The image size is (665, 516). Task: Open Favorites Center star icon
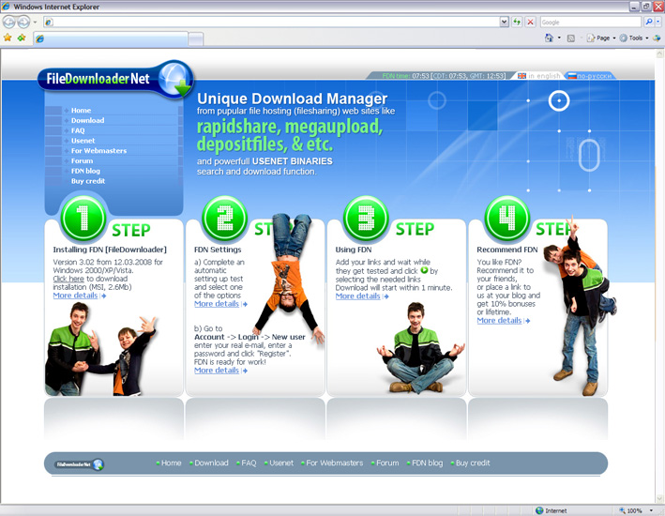pos(8,38)
